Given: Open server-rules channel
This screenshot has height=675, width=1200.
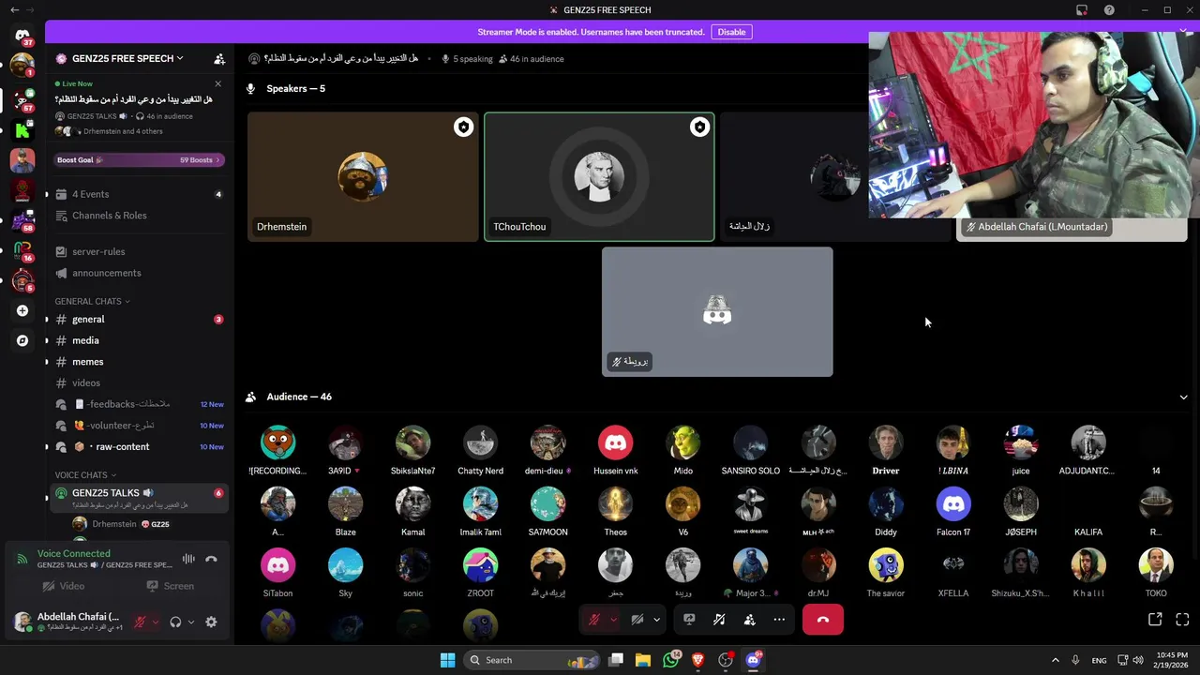Looking at the screenshot, I should coord(139,251).
